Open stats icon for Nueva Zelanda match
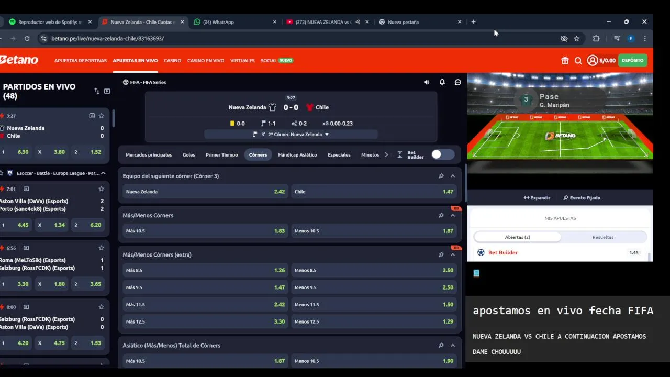670x377 pixels. coord(92,116)
